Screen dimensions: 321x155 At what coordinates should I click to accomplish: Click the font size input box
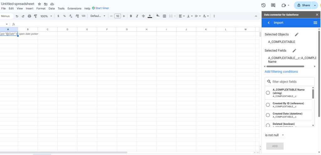tap(118, 16)
